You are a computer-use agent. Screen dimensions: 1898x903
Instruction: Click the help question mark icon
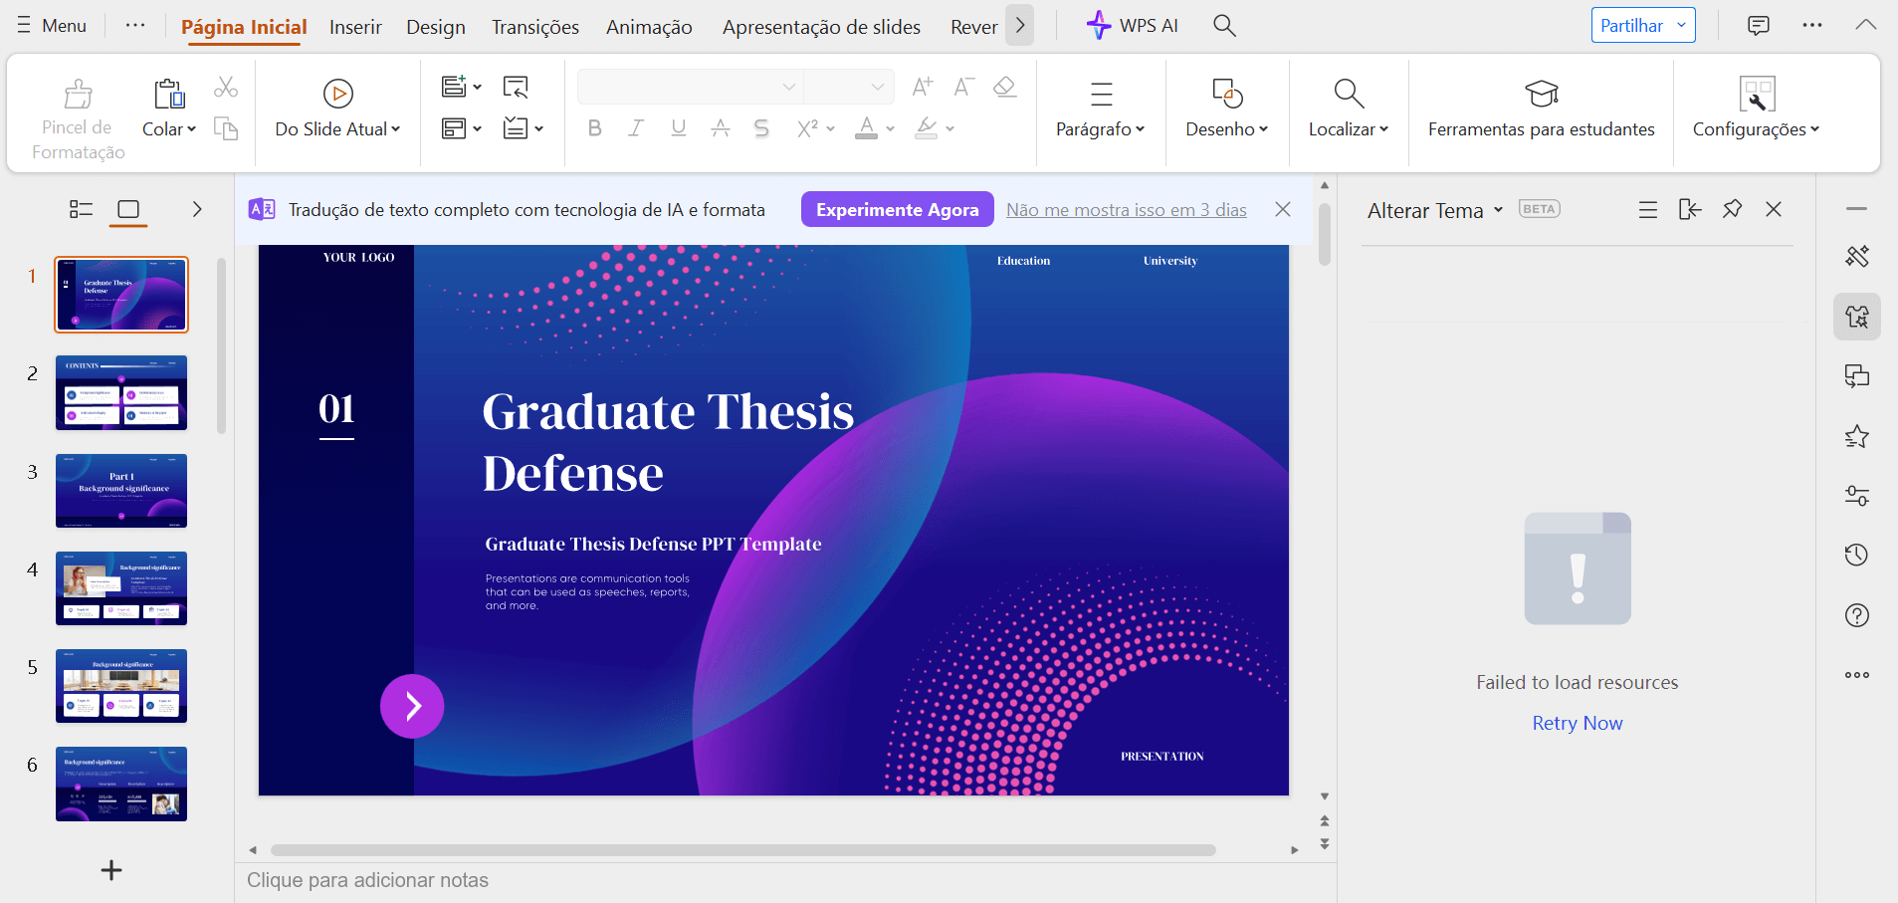pyautogui.click(x=1855, y=615)
